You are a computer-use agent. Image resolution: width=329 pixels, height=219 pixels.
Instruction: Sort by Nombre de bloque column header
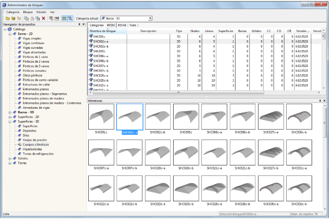tap(107, 31)
